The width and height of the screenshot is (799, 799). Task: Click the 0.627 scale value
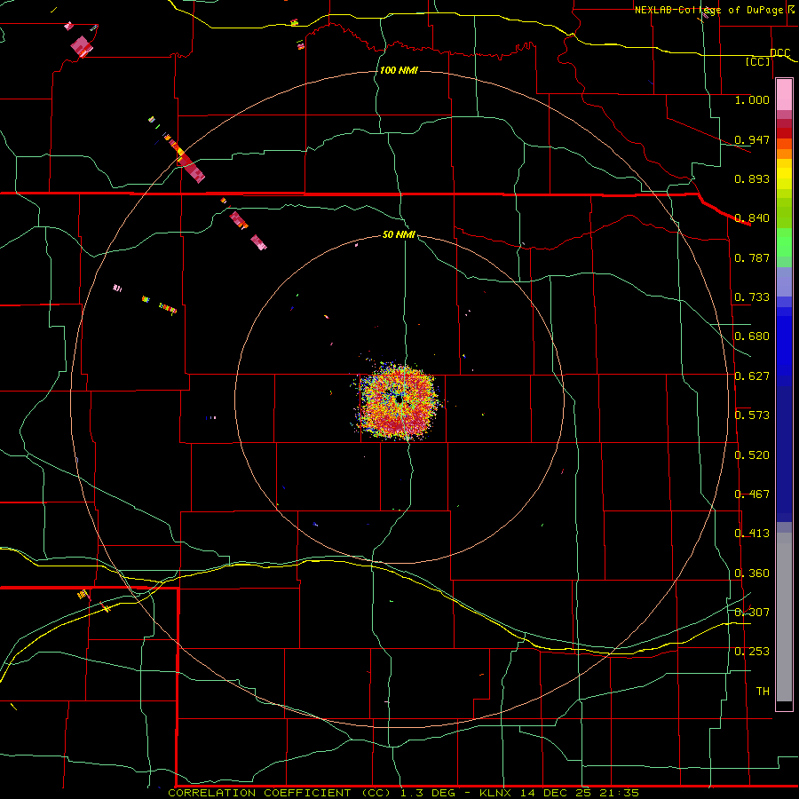tap(752, 376)
